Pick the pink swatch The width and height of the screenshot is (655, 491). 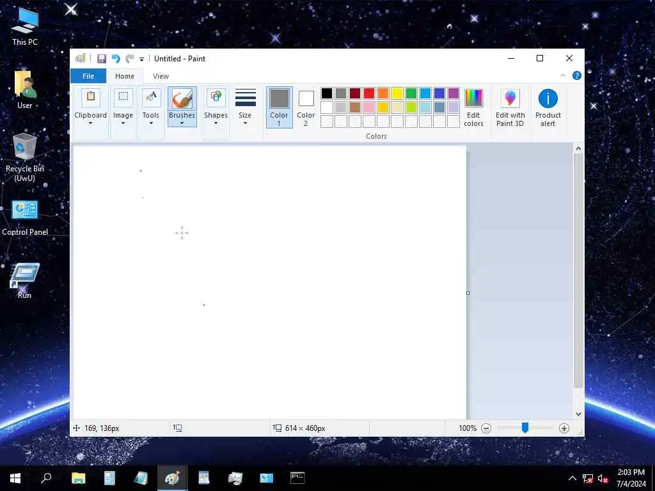[369, 107]
